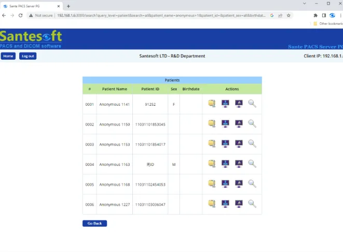Open folder icon for Anonymous 1227
The height and width of the screenshot is (252, 343).
[212, 203]
